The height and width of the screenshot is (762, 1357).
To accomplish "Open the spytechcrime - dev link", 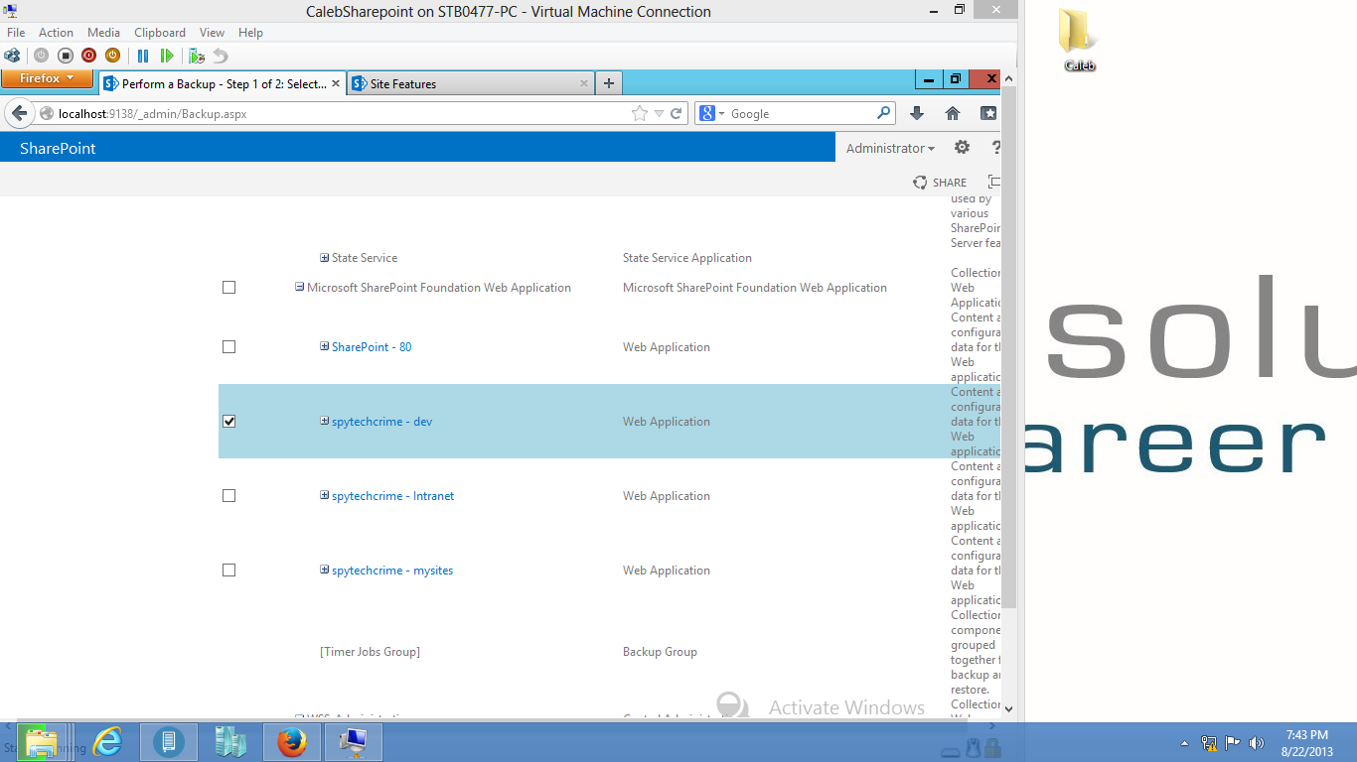I will [381, 422].
